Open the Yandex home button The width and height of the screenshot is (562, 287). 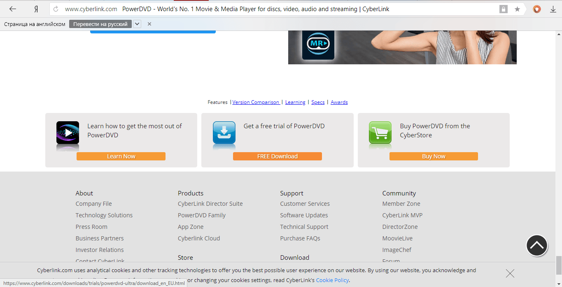[36, 9]
